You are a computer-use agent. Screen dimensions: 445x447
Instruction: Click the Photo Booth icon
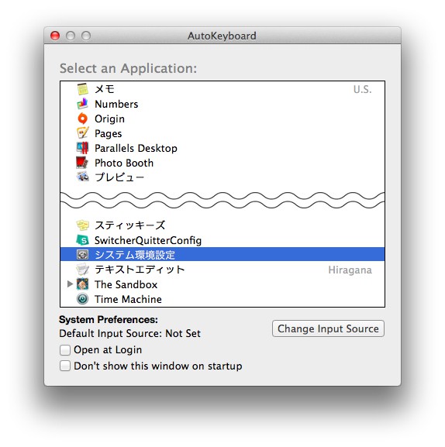(82, 163)
